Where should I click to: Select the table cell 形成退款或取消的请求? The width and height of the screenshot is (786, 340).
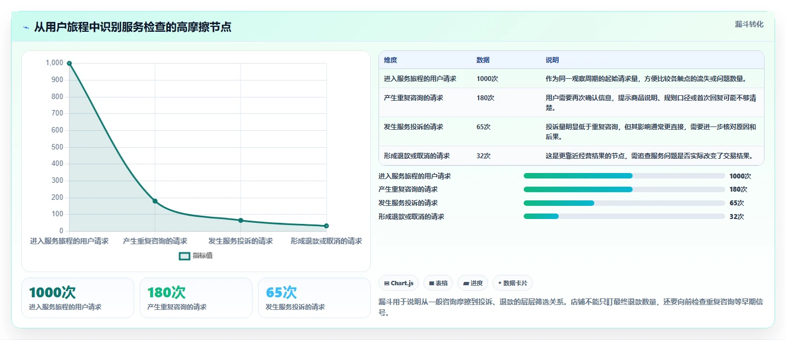[x=417, y=156]
